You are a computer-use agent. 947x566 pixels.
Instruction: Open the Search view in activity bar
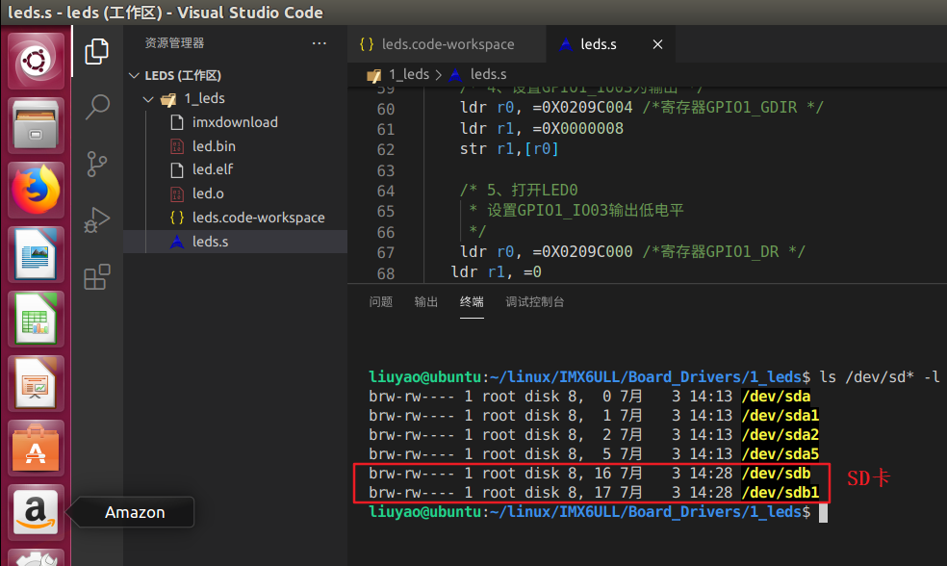pos(97,107)
